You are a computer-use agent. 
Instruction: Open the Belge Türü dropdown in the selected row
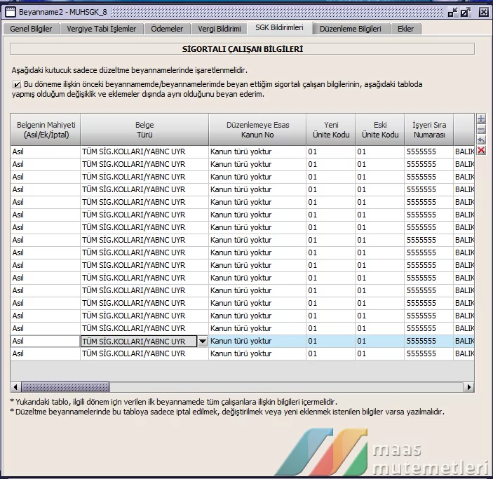(x=203, y=342)
